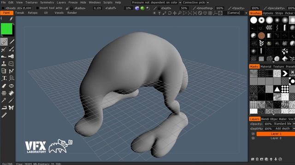Select the Text tool in left toolbar
Viewport: 295px width, 165px height.
tap(4, 78)
